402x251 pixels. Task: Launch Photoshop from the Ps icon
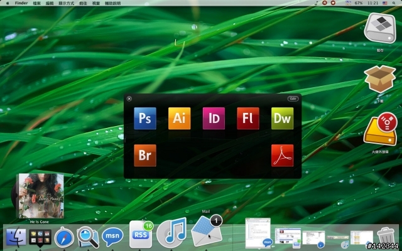click(x=145, y=119)
